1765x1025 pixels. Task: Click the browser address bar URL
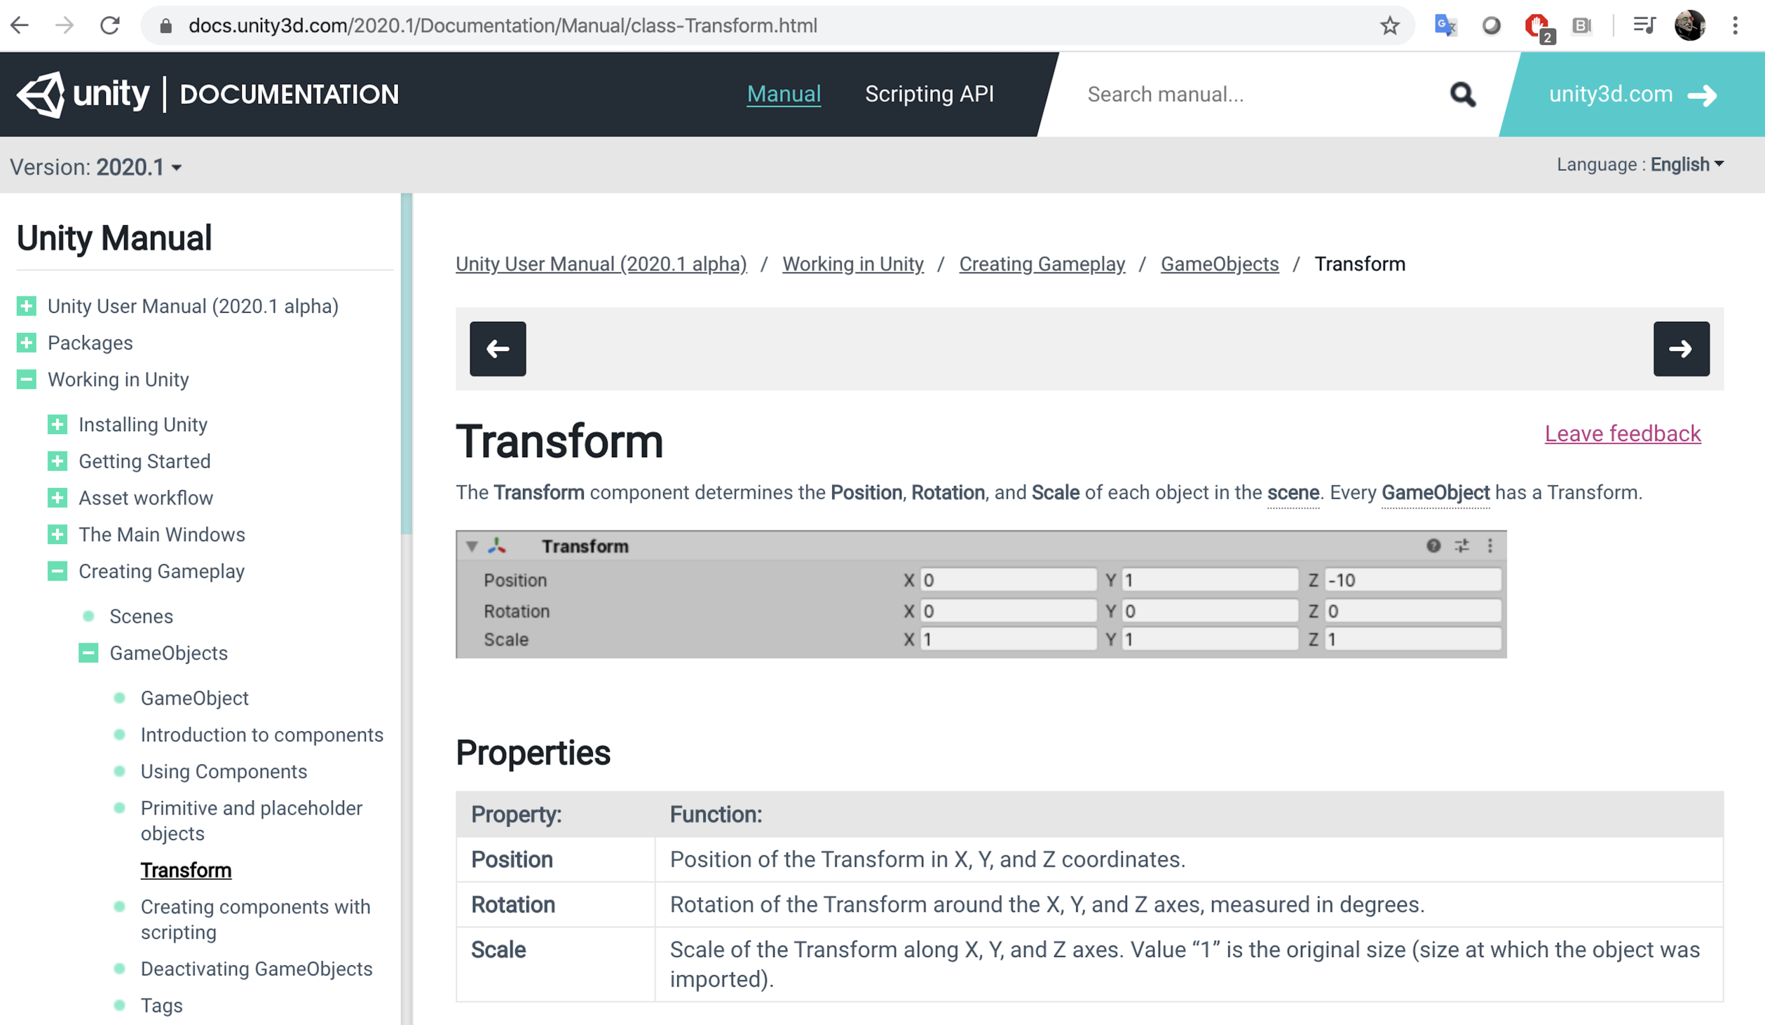click(503, 26)
